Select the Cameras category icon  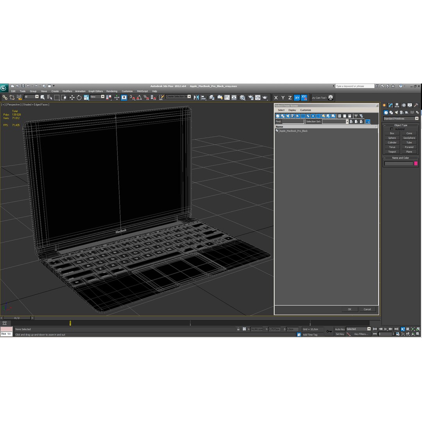[401, 113]
